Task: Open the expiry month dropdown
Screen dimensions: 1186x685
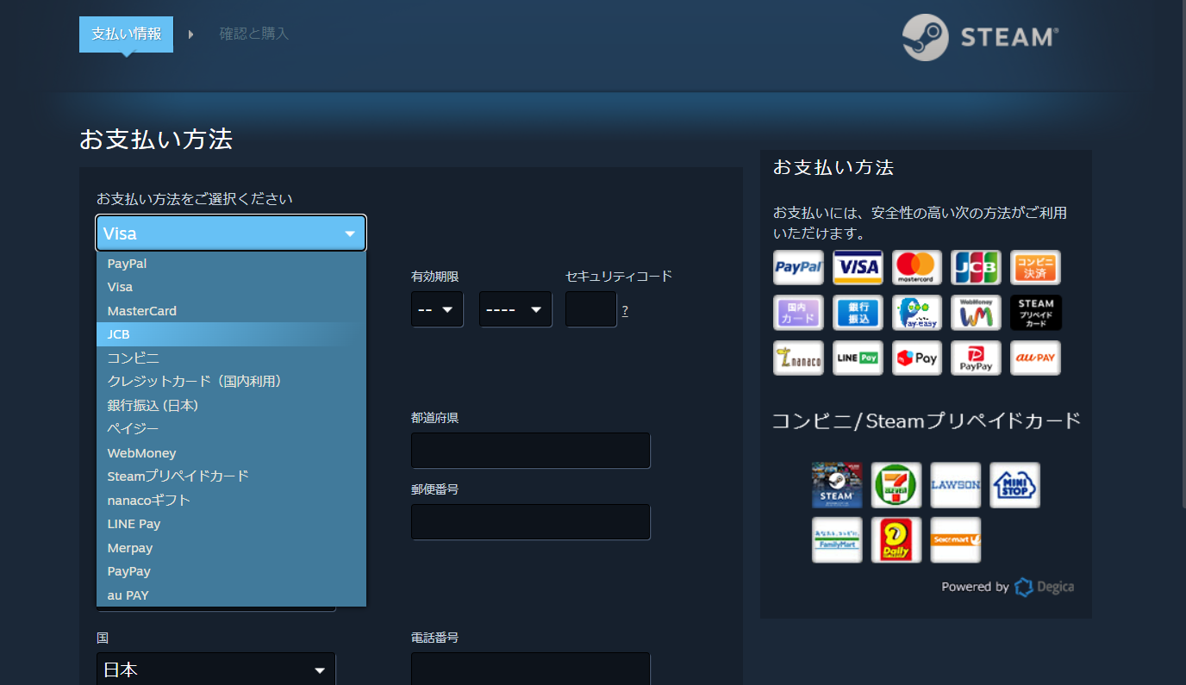Action: 437,308
